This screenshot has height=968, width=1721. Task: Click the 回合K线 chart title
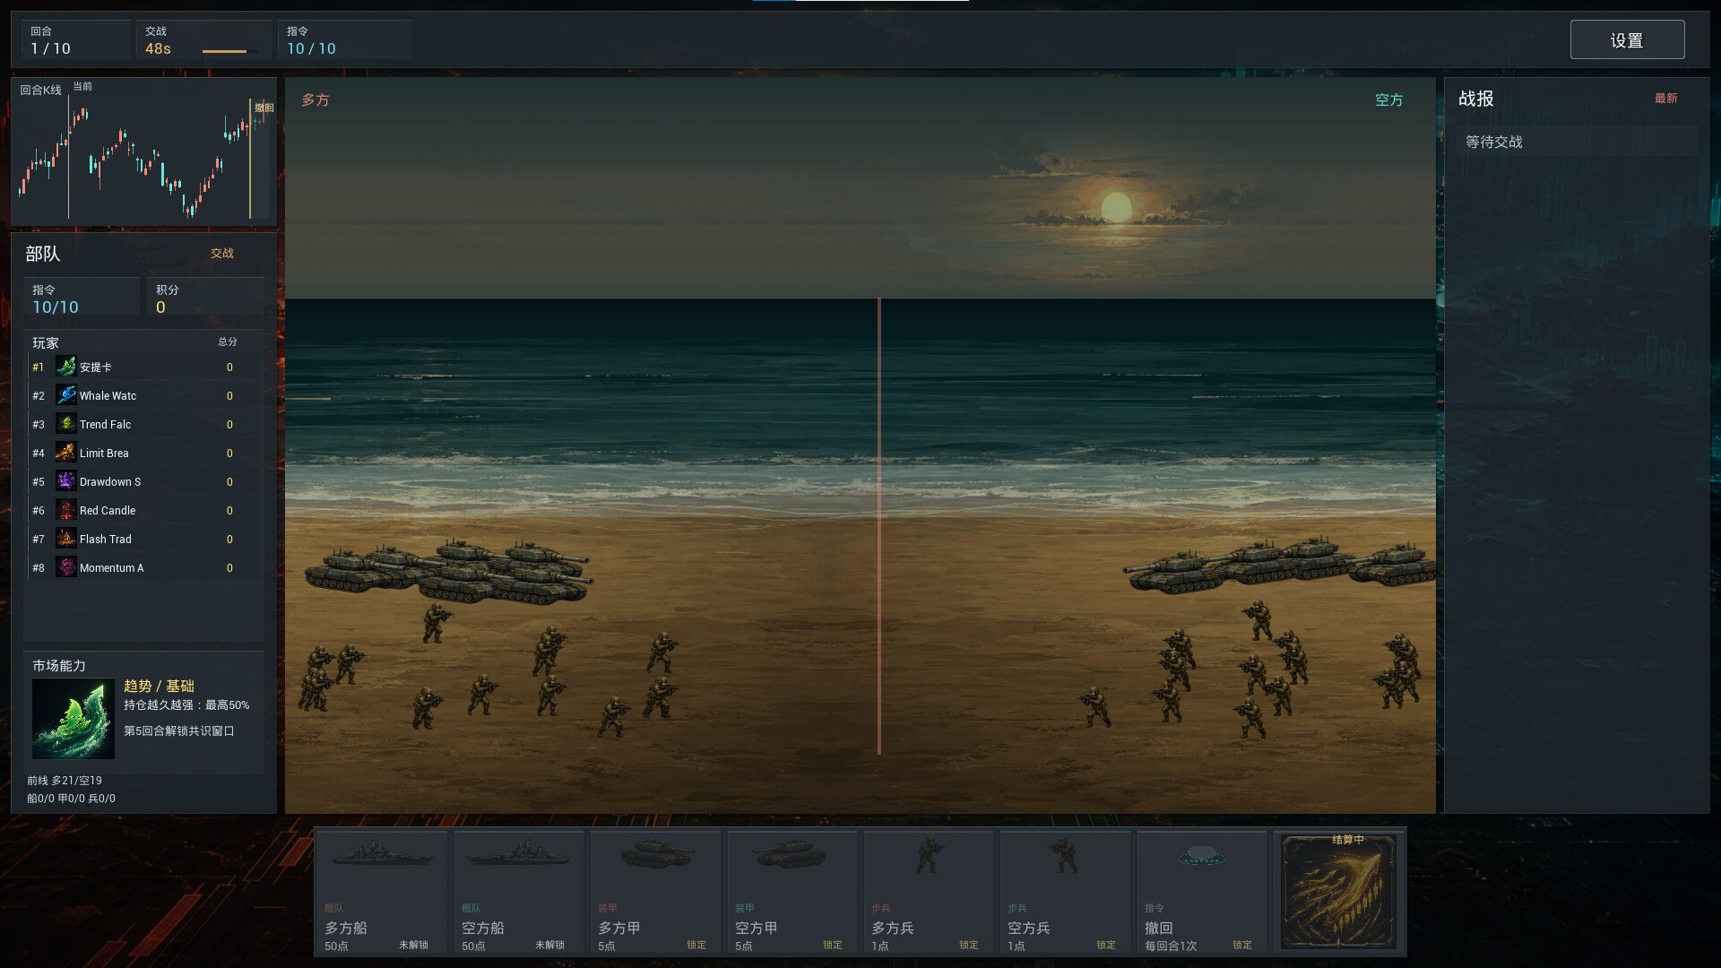coord(41,90)
